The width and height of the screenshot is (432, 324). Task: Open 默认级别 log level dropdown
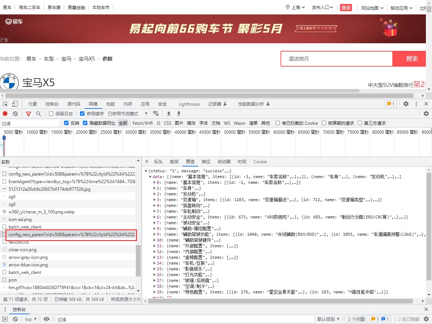328,319
